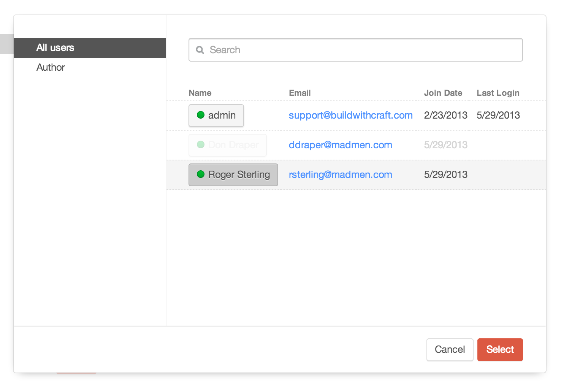Click the Roger Sterling name chip
This screenshot has height=387, width=561.
(x=233, y=174)
